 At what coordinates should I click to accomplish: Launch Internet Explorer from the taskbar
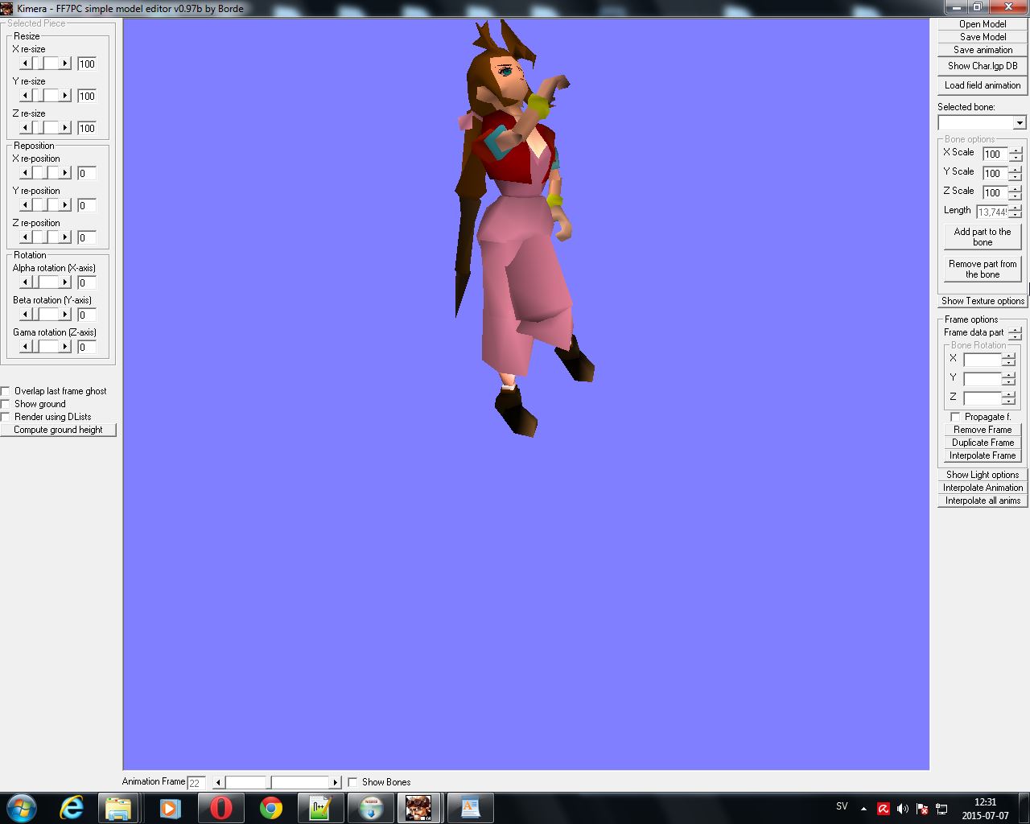click(72, 808)
